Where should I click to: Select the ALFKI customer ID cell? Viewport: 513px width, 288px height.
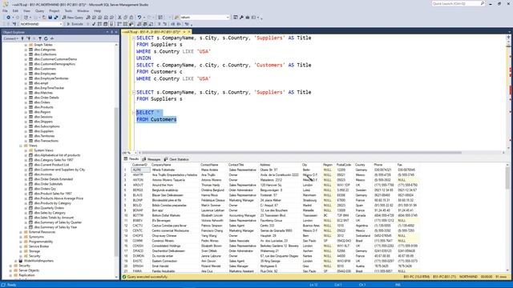[x=140, y=170]
